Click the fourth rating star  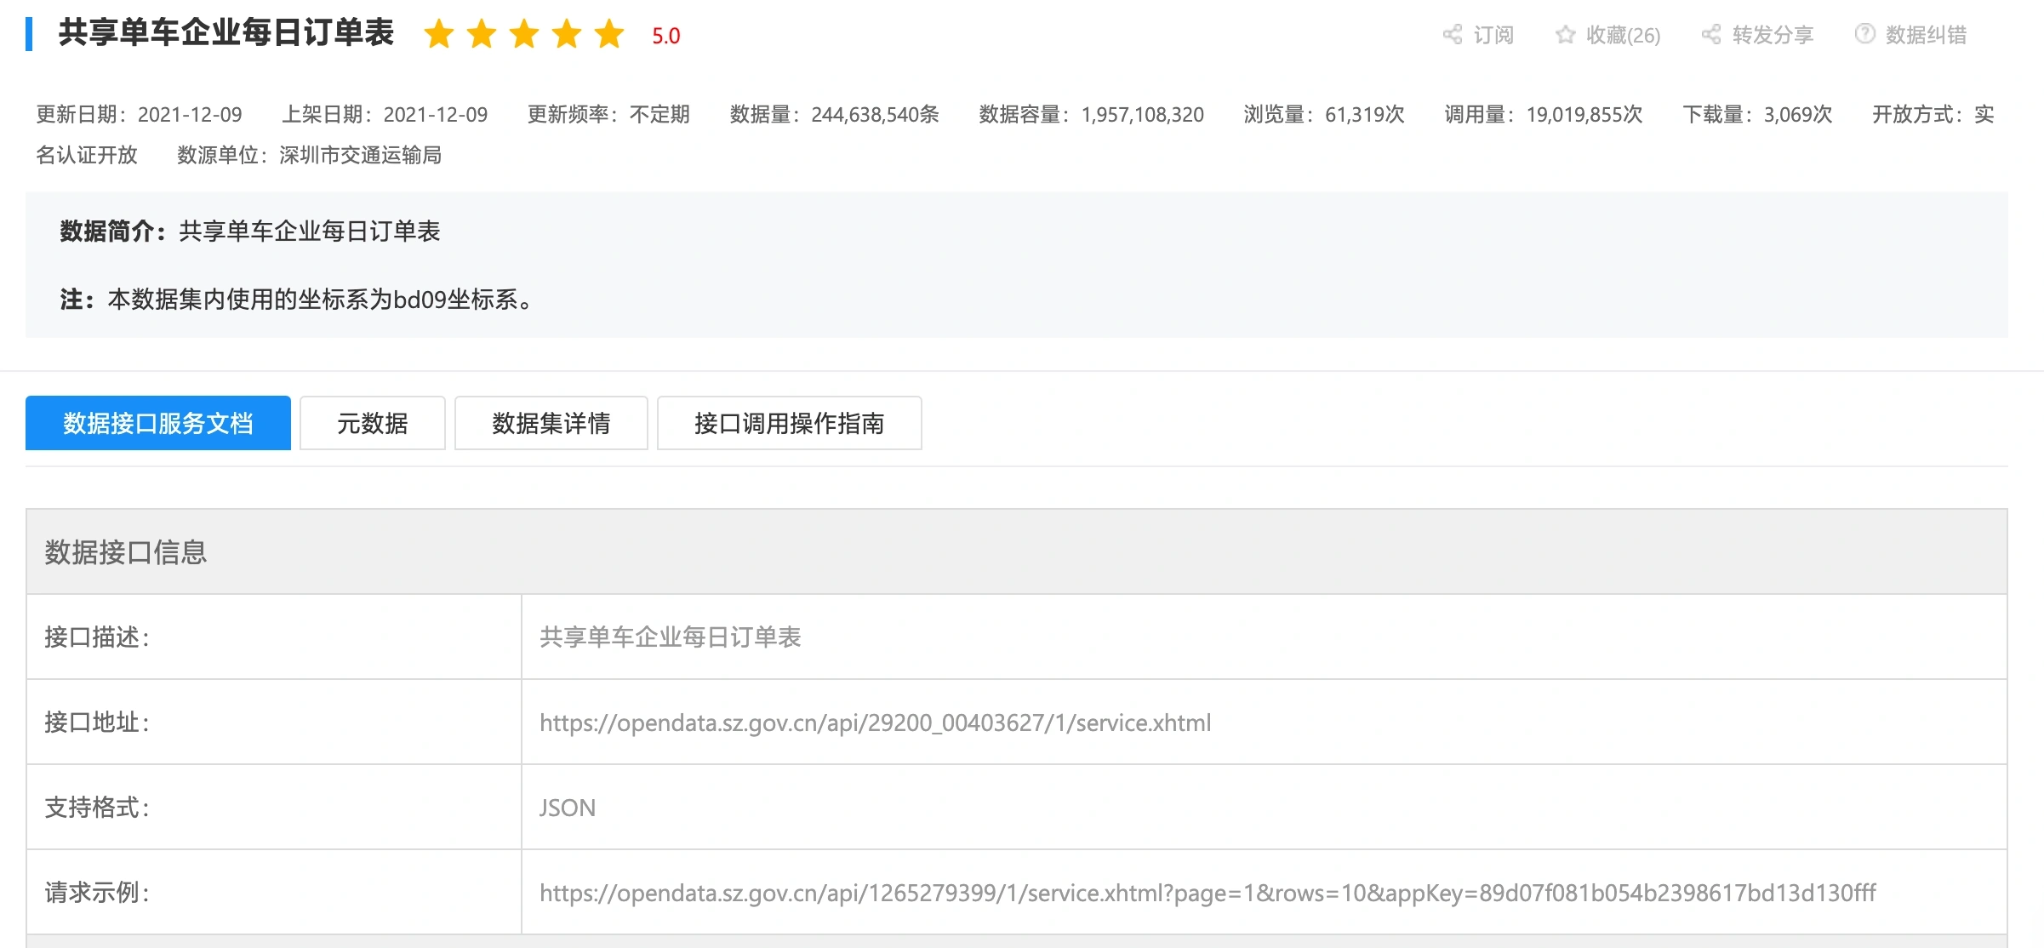567,35
